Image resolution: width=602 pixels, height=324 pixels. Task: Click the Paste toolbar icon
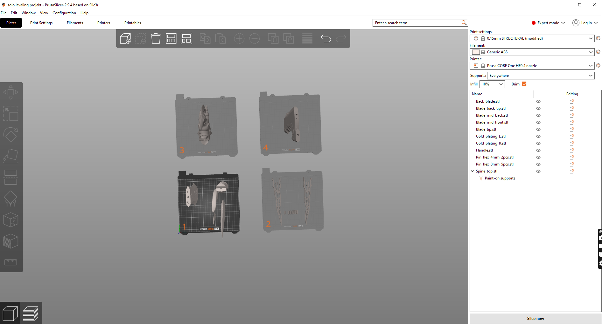(220, 39)
